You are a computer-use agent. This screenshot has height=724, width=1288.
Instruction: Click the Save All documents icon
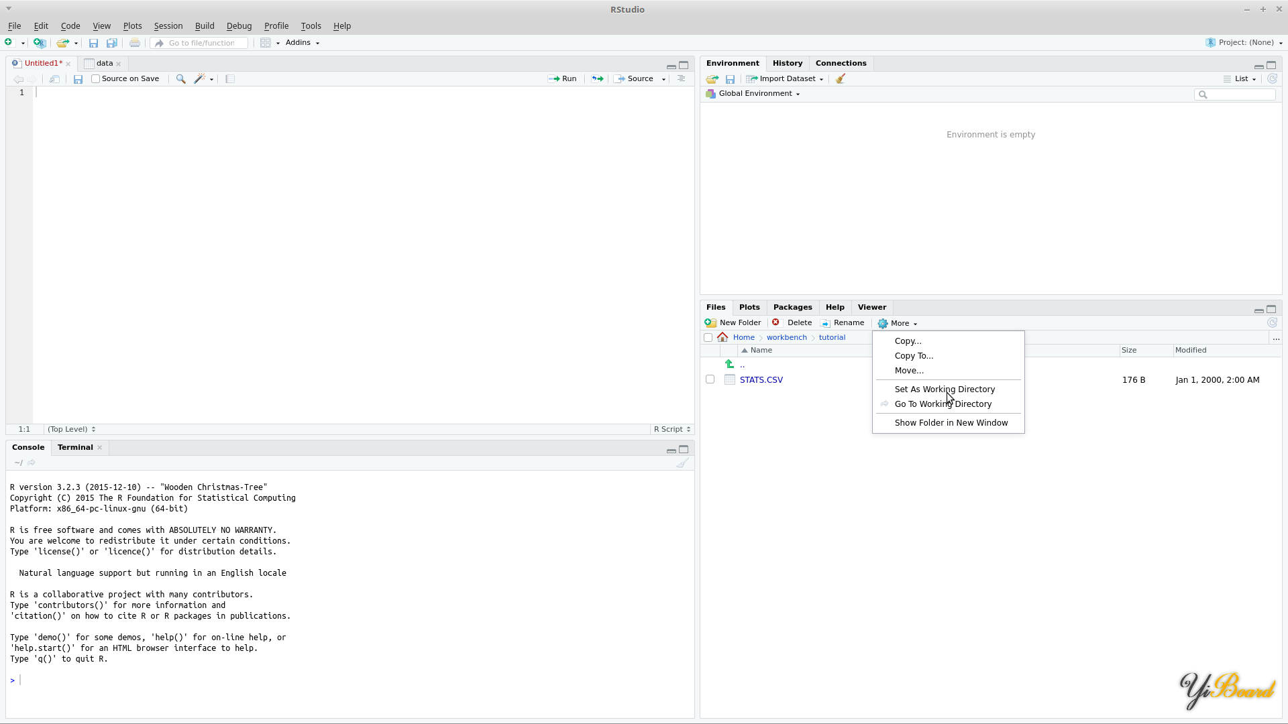coord(112,43)
